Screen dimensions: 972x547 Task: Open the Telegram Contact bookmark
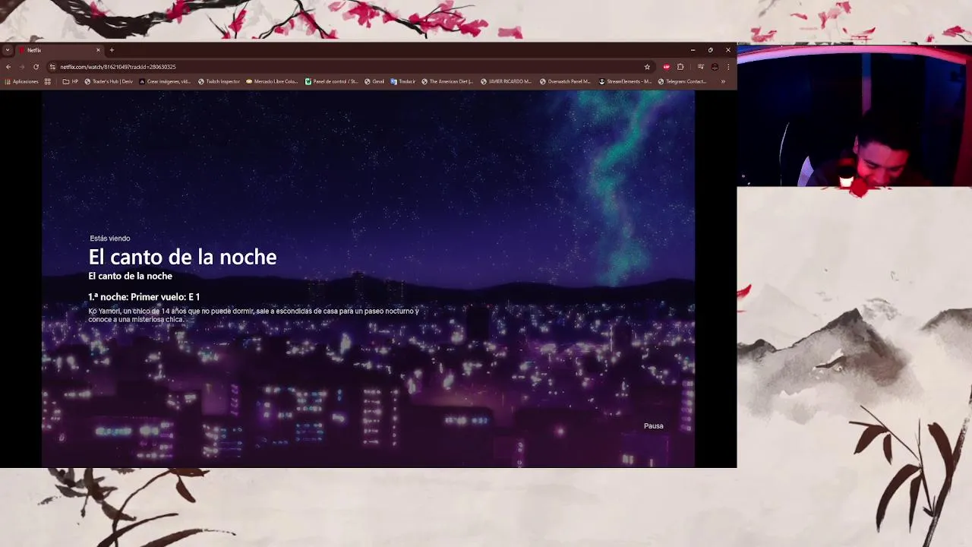[683, 81]
